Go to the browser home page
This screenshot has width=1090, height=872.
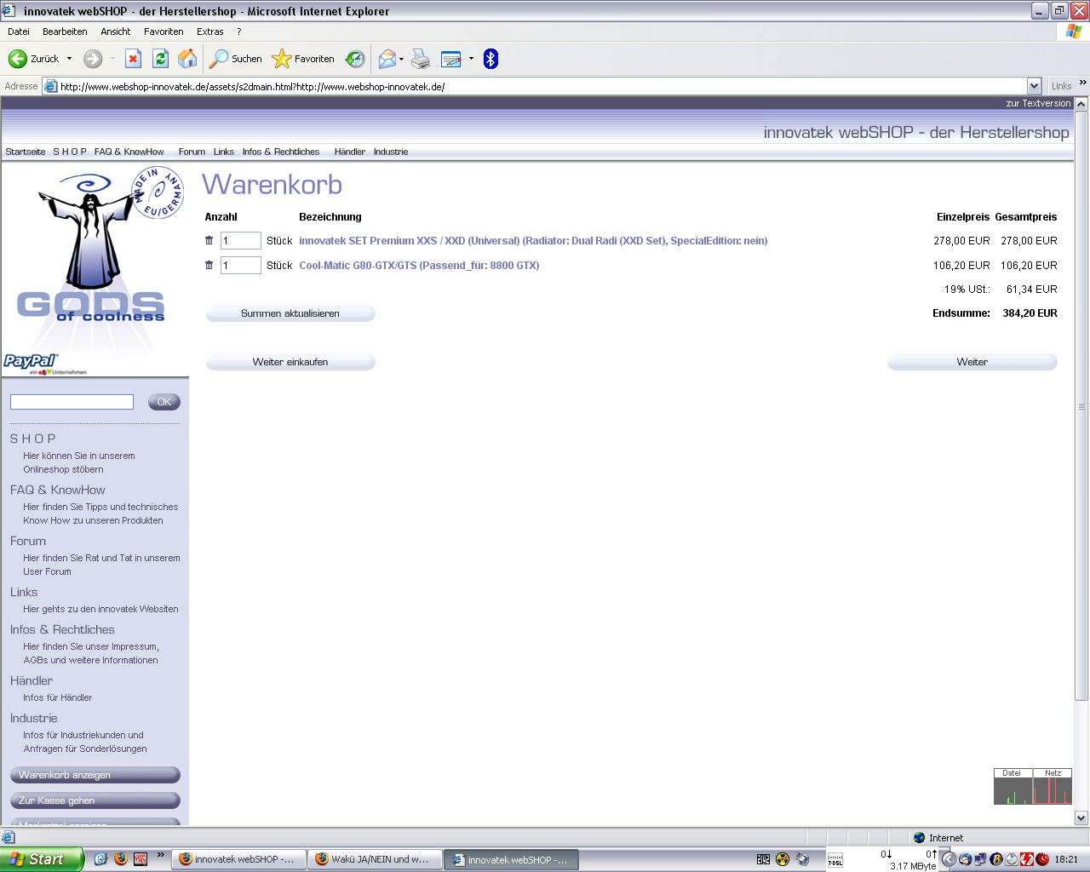(187, 59)
